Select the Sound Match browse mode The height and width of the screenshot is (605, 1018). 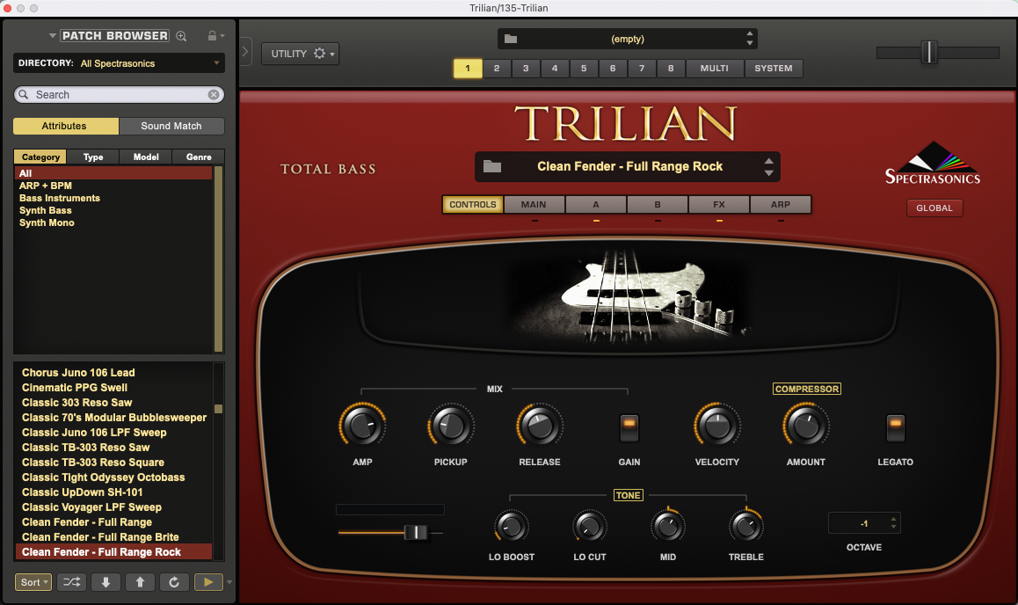pyautogui.click(x=171, y=126)
